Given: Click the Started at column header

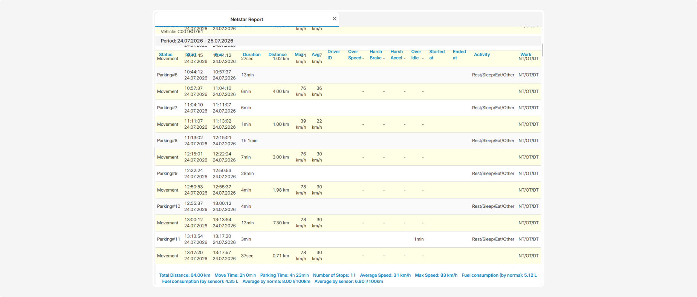Looking at the screenshot, I should point(437,55).
